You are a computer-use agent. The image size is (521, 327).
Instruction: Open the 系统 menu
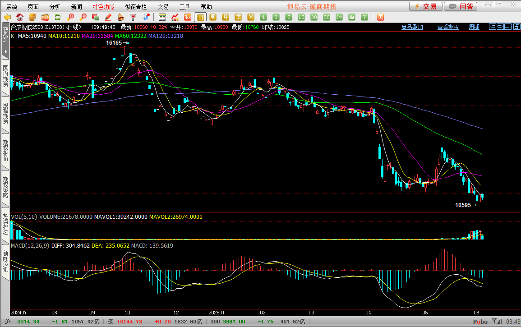pos(12,7)
